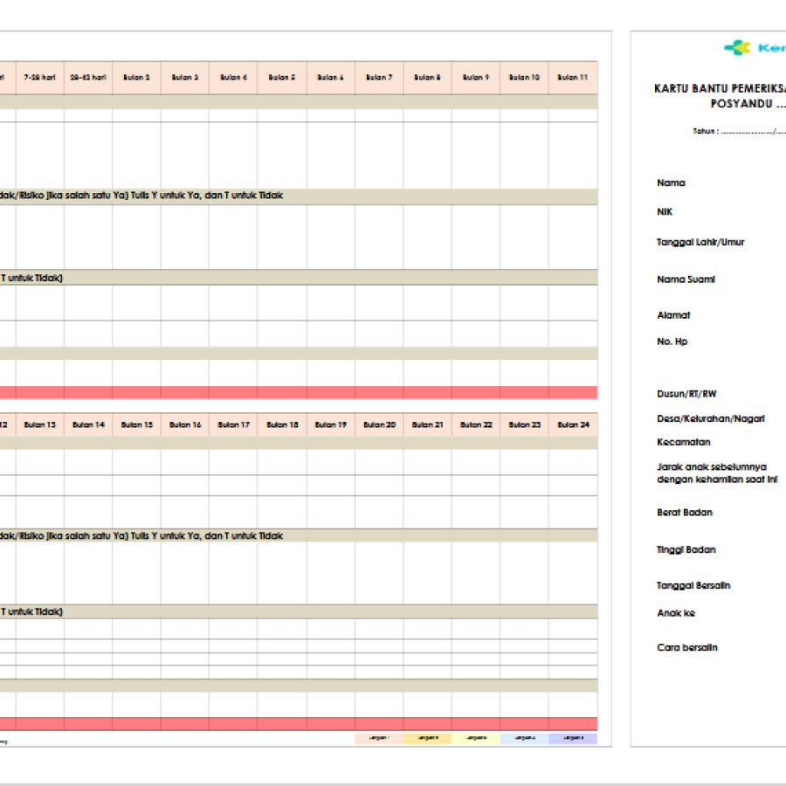Click the 'Dusun/RT/RW' label
Image resolution: width=786 pixels, height=786 pixels.
coord(686,394)
